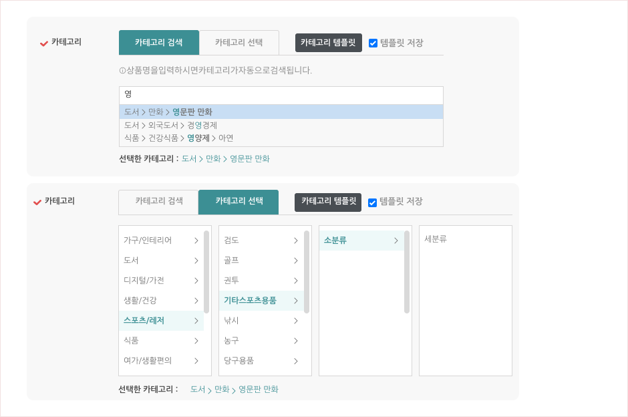Viewport: 628px width, 417px height.
Task: Click chevron next to 낚시
Action: 296,321
